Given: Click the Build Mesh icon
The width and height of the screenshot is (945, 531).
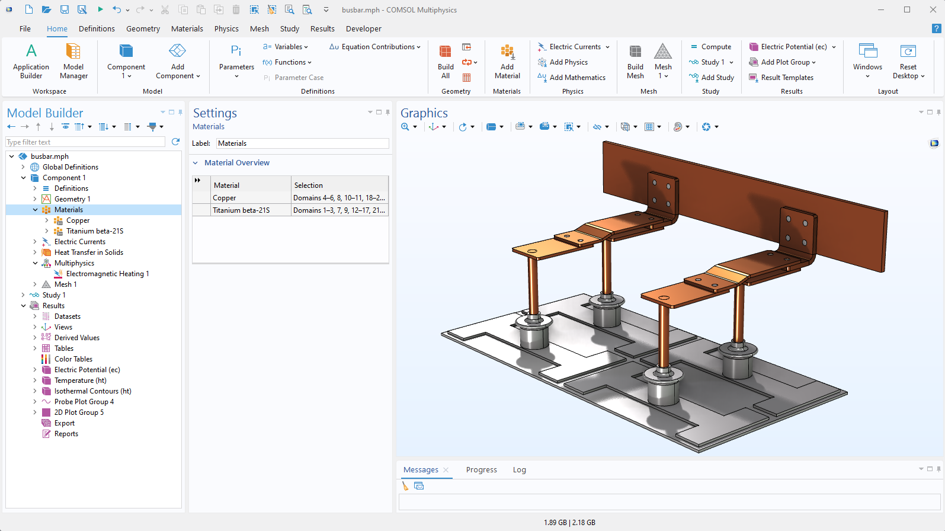Looking at the screenshot, I should [x=635, y=61].
